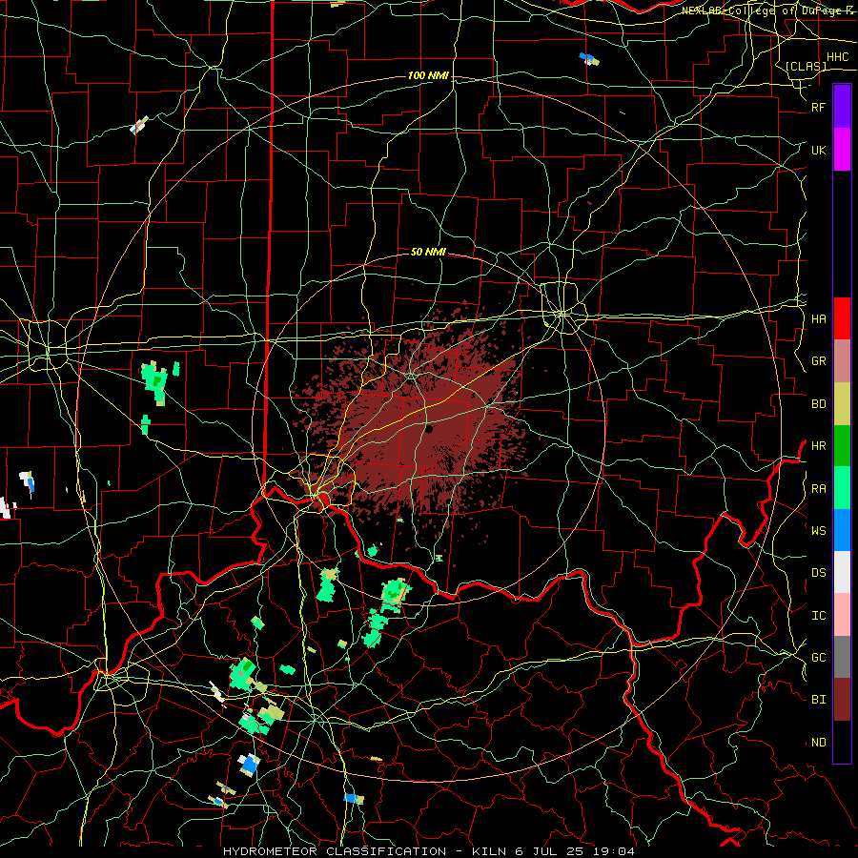Viewport: 858px width, 858px height.
Task: Click the "HHC" product label
Action: point(837,57)
